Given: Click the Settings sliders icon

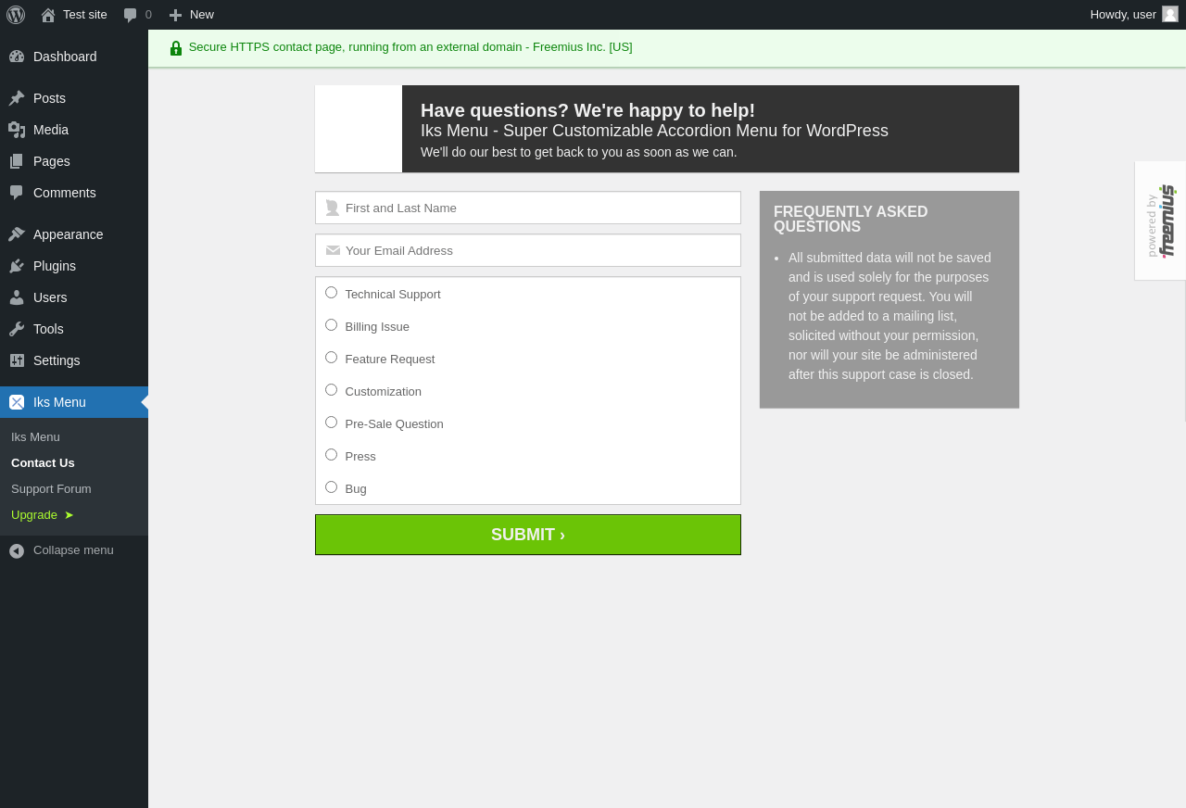Looking at the screenshot, I should (x=17, y=360).
